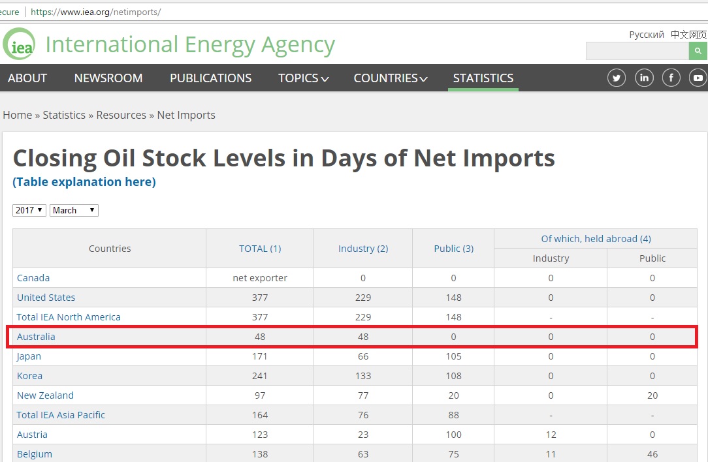The height and width of the screenshot is (462, 708).
Task: Click the IEA logo icon
Action: pyautogui.click(x=19, y=44)
